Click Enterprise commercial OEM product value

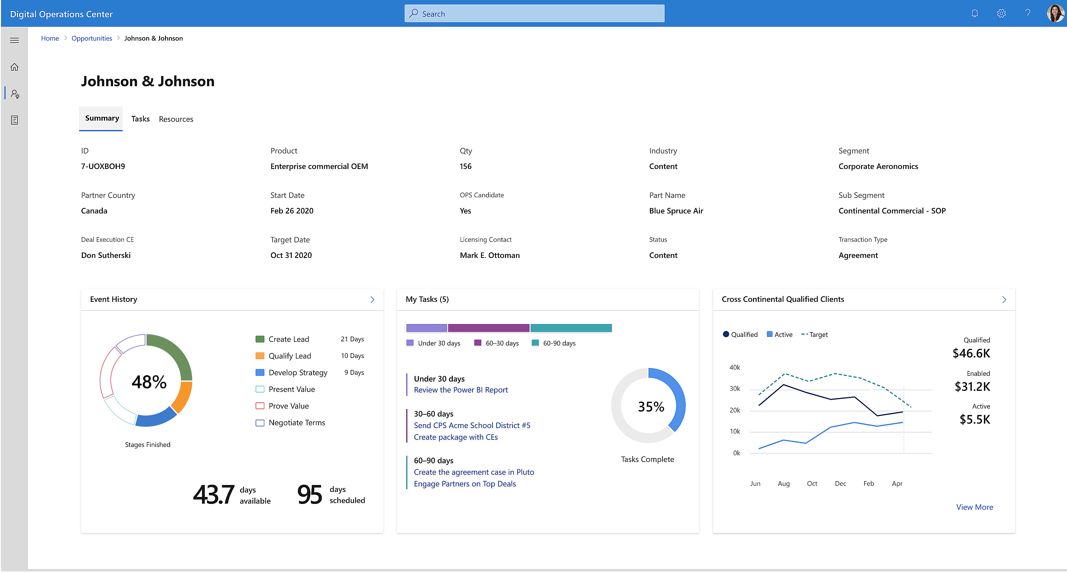pyautogui.click(x=319, y=166)
